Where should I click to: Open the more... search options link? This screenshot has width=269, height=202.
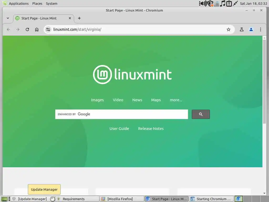(176, 100)
